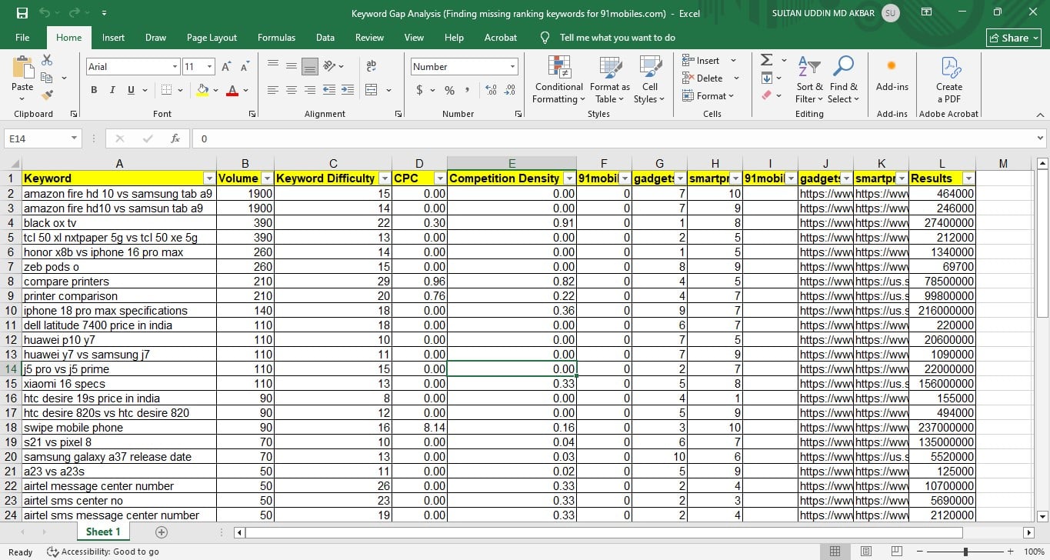This screenshot has width=1050, height=560.
Task: Increase decimal places for the selection
Action: pos(491,90)
